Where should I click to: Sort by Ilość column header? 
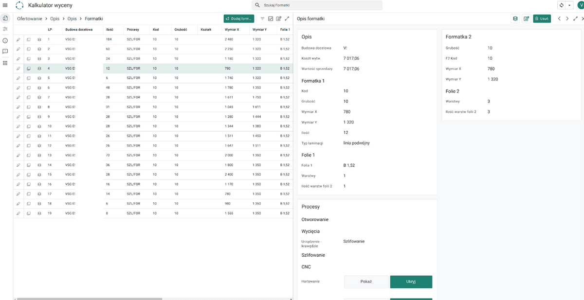[x=109, y=30]
